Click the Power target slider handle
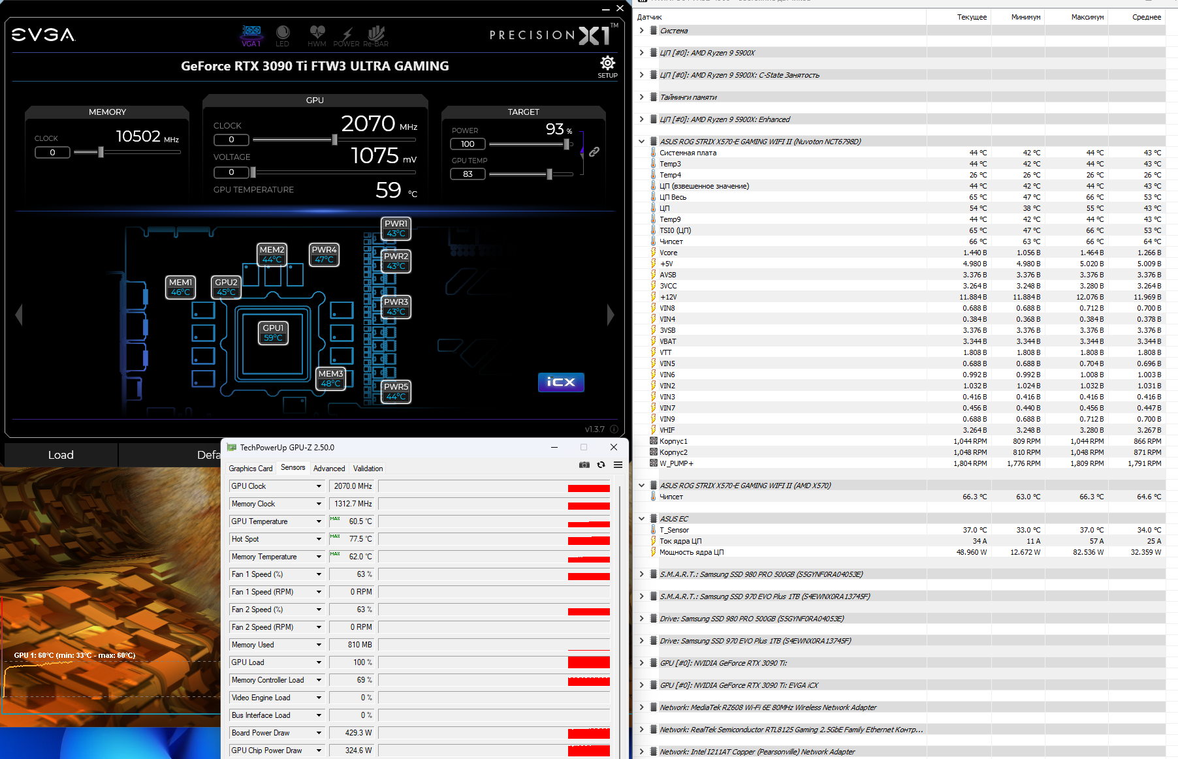Screen dimensions: 1178x759 point(566,144)
